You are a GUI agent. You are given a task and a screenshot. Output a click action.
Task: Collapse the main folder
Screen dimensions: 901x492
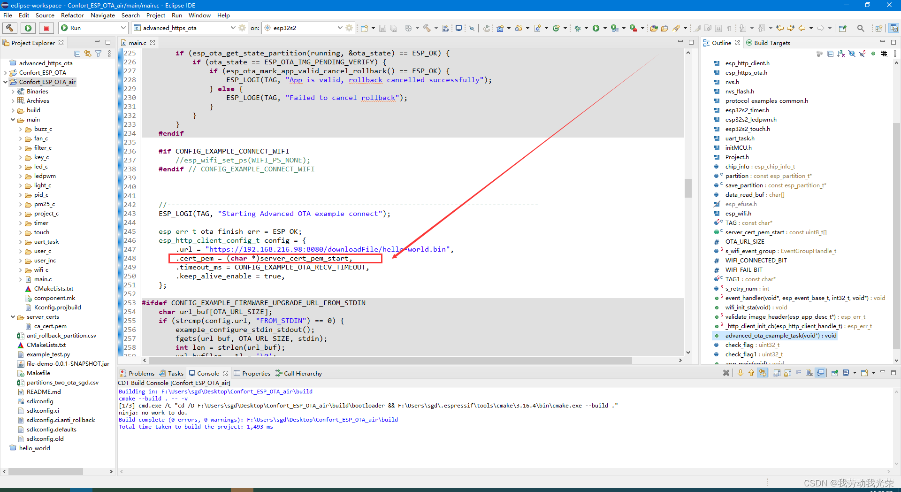13,119
